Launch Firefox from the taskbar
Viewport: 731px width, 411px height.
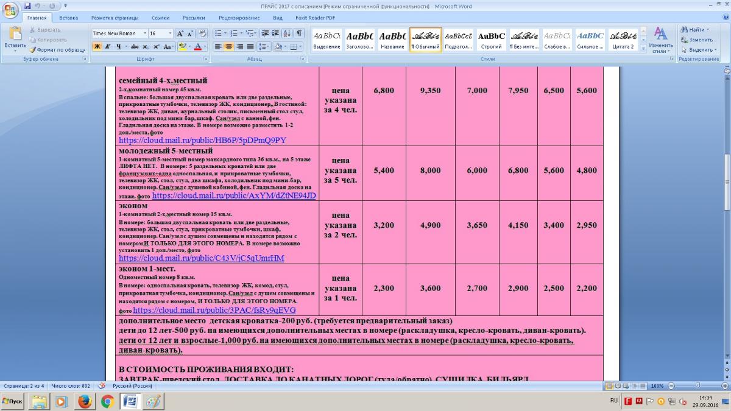[84, 401]
